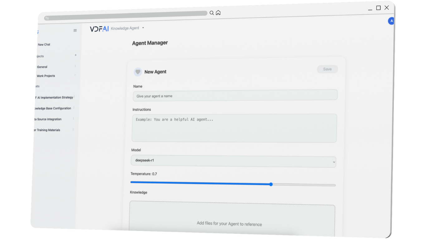426x239 pixels.
Task: Open the options menu for the General project
Action: coord(75,66)
